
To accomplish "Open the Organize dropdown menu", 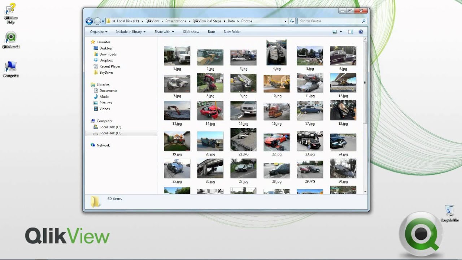I will point(99,32).
